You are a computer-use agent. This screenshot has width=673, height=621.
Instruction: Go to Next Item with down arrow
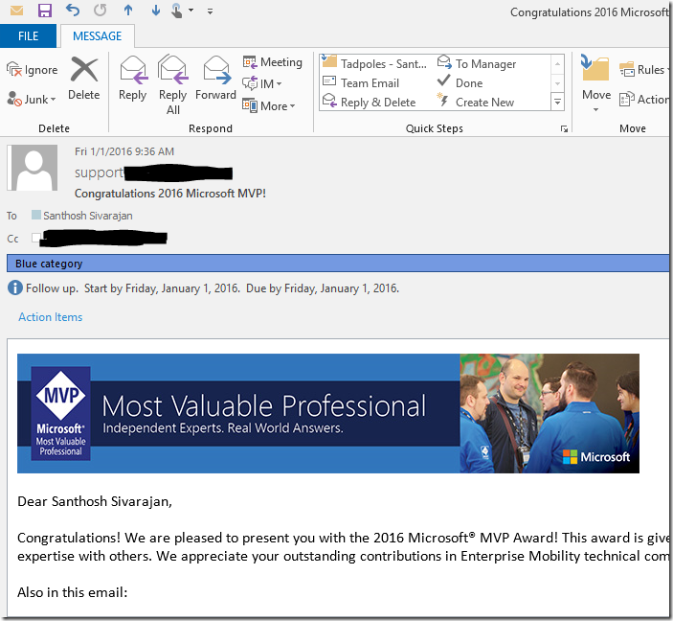click(155, 11)
